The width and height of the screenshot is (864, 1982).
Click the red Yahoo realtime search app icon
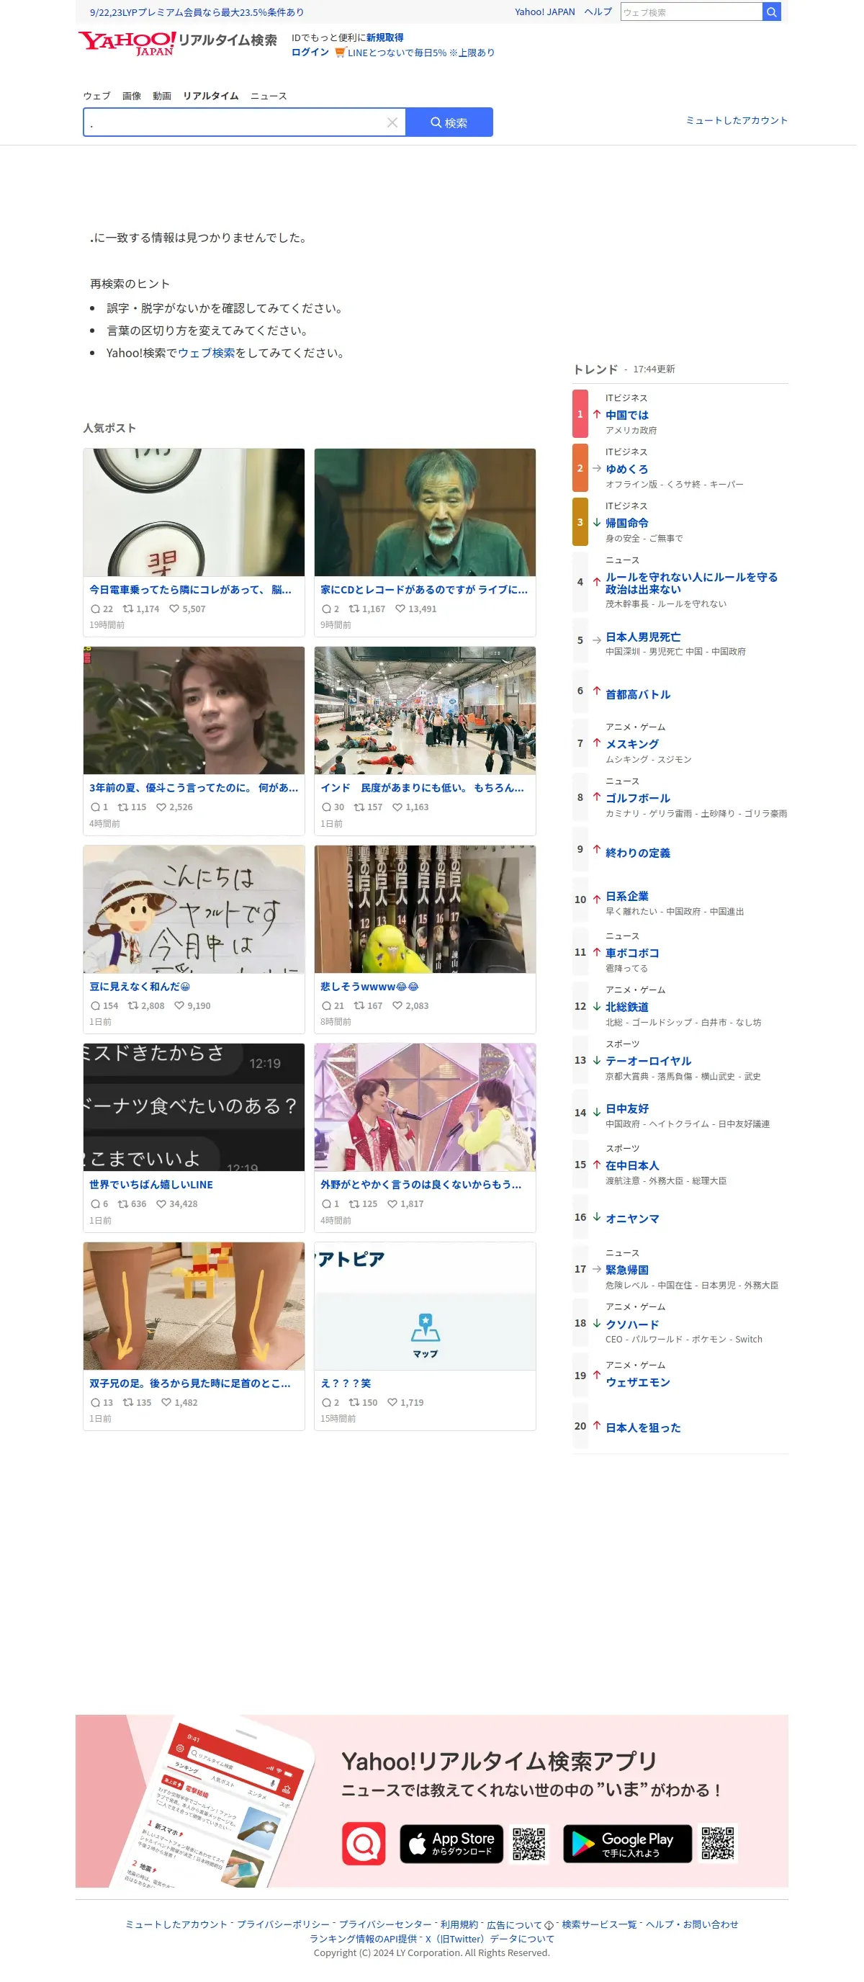[363, 1843]
